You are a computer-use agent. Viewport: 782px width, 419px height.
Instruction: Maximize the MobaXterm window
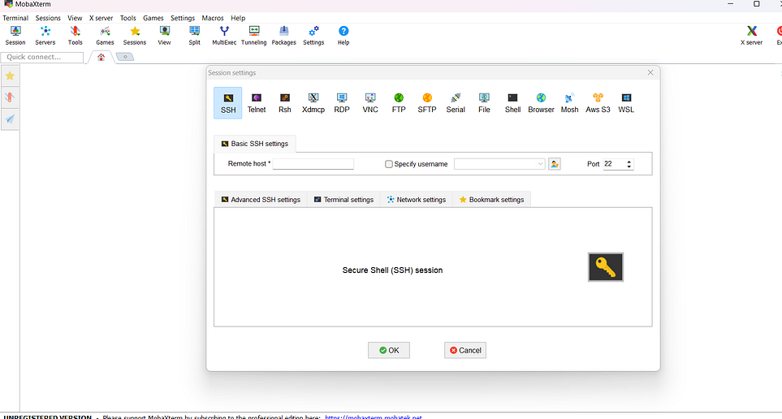pos(757,4)
